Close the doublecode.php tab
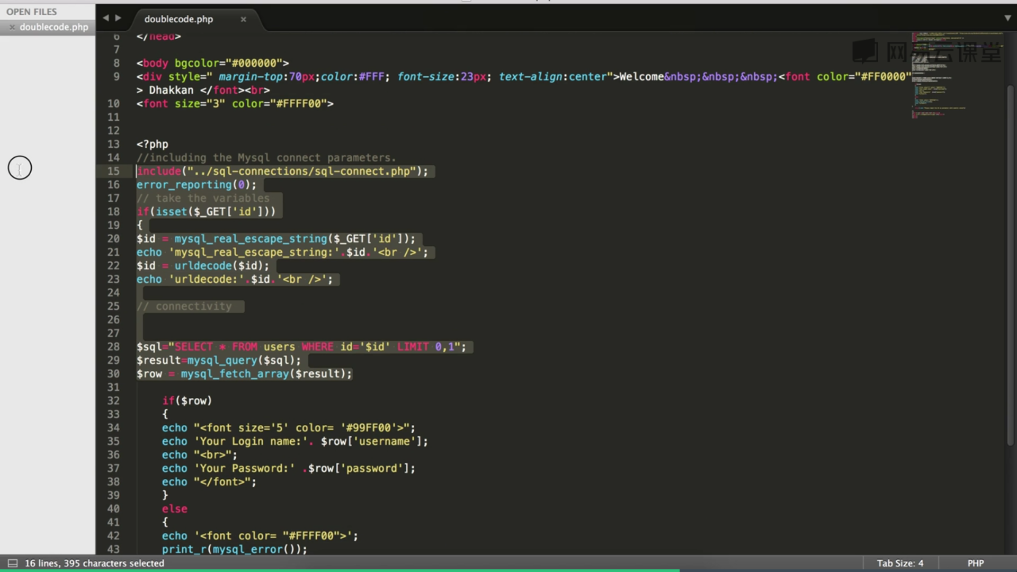This screenshot has height=572, width=1017. click(243, 19)
